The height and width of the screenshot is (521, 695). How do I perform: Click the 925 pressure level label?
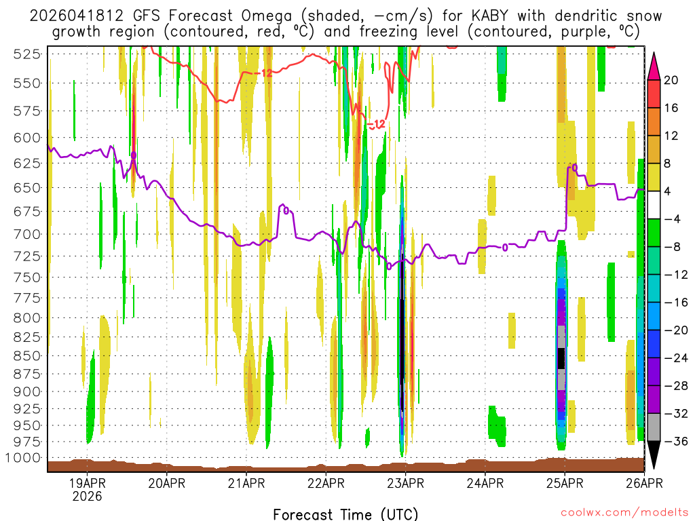(x=26, y=408)
